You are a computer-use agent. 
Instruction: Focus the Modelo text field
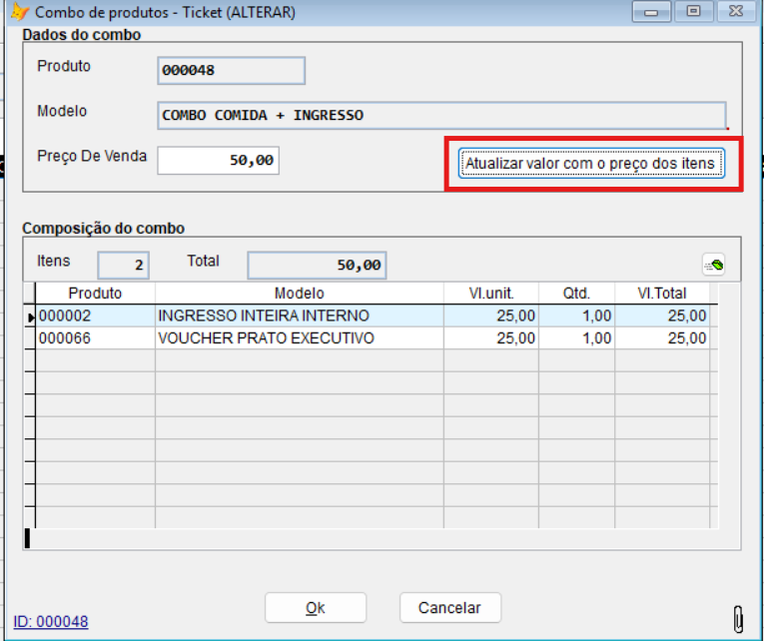440,115
